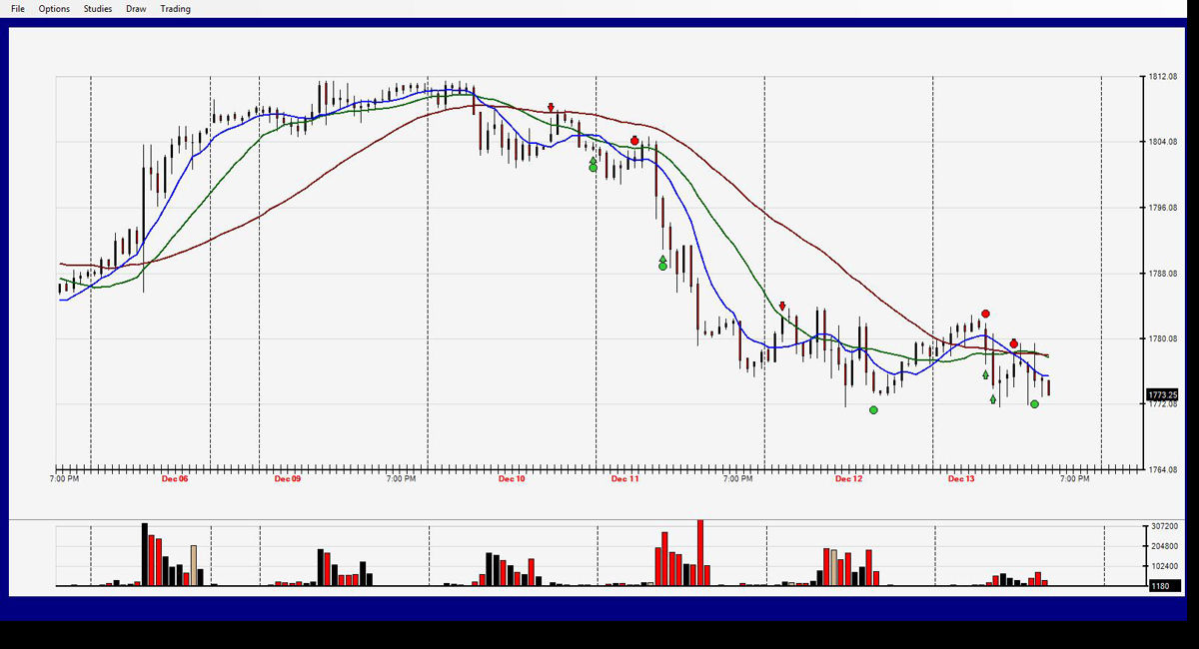
Task: Click the 1788.08 price axis label
Action: [x=1164, y=273]
